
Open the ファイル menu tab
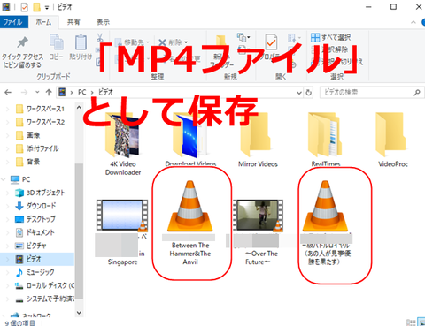coord(13,22)
